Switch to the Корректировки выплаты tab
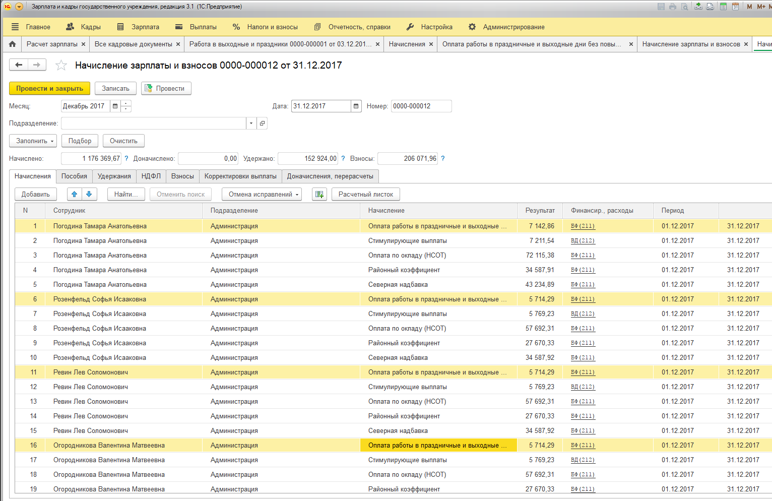Screen dimensions: 772x501 click(x=240, y=176)
